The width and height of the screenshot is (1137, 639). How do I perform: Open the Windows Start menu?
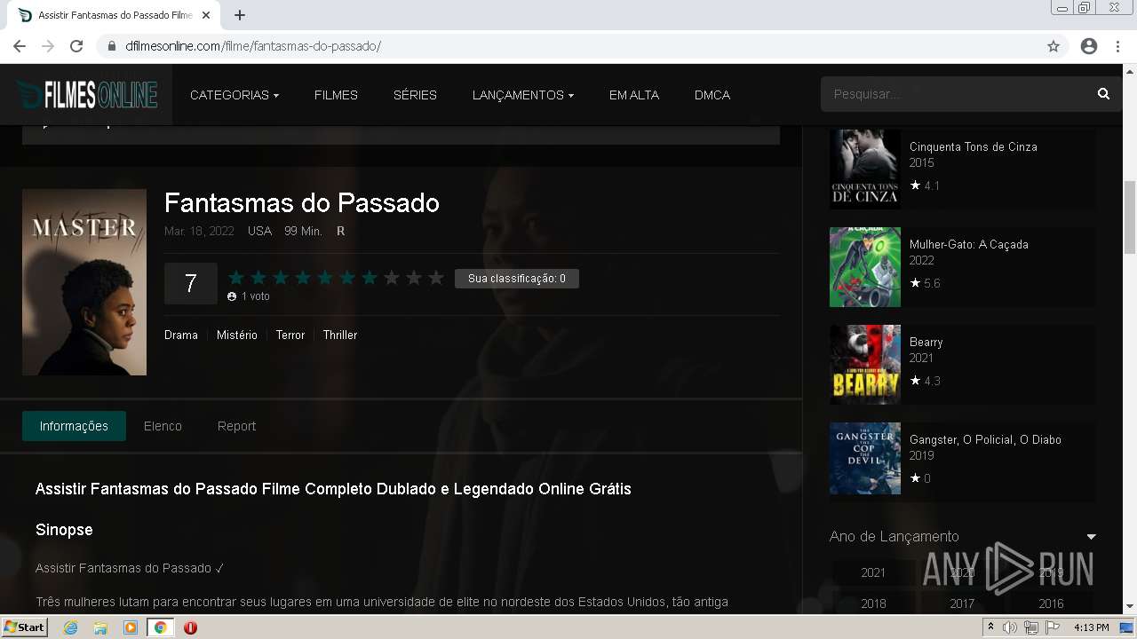(x=25, y=627)
